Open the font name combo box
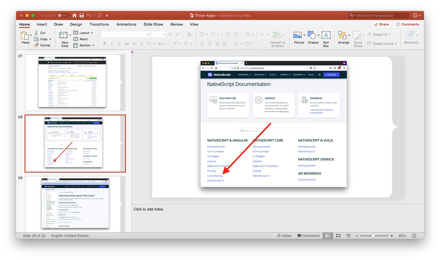Viewport: 440px width, 260px height. pyautogui.click(x=125, y=34)
